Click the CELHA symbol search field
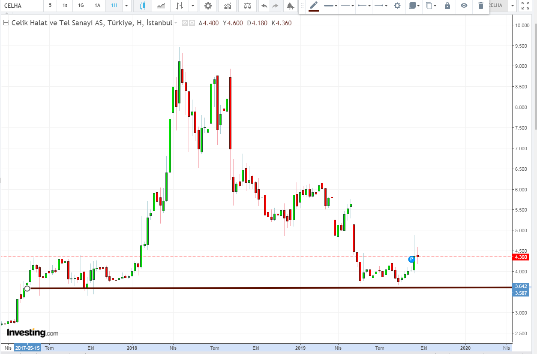The image size is (537, 354). [x=21, y=6]
